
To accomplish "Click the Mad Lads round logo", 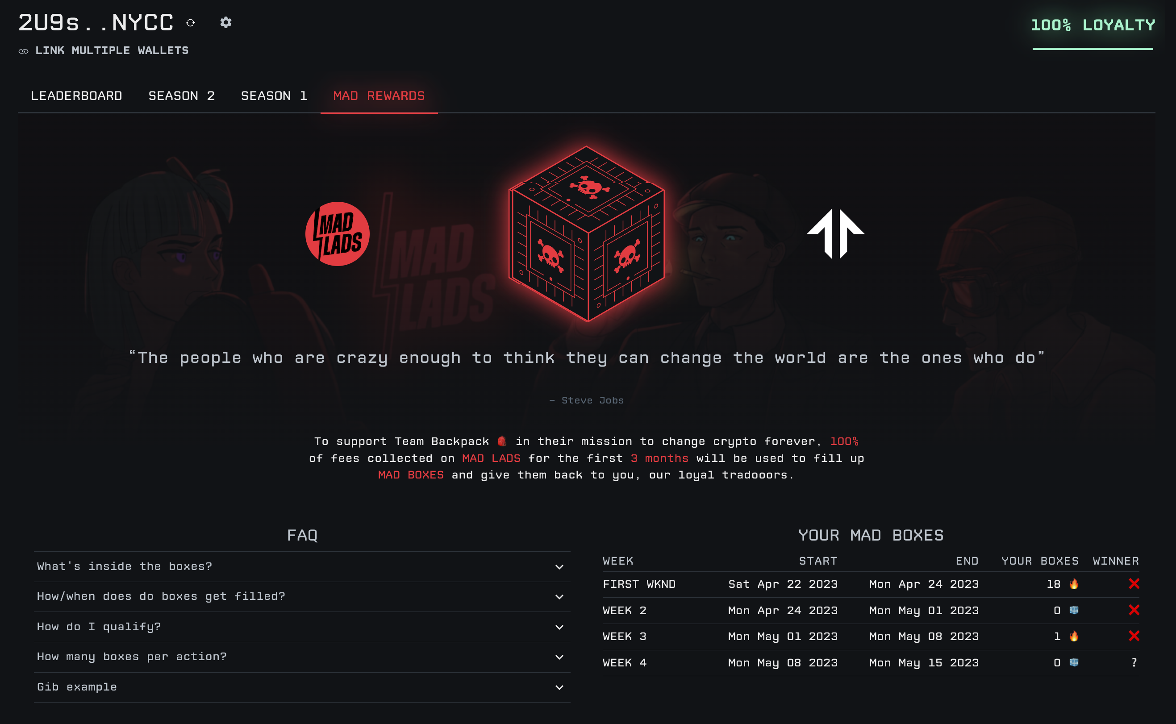I will pos(338,234).
